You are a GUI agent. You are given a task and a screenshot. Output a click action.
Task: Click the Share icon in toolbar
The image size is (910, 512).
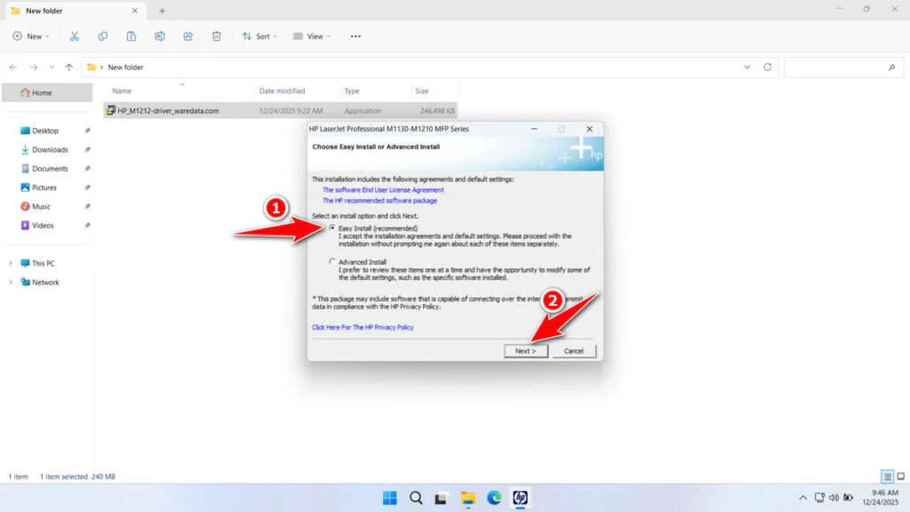[188, 36]
